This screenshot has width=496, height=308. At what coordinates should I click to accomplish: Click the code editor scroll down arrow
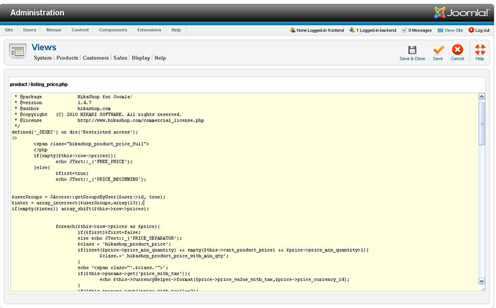(x=482, y=281)
